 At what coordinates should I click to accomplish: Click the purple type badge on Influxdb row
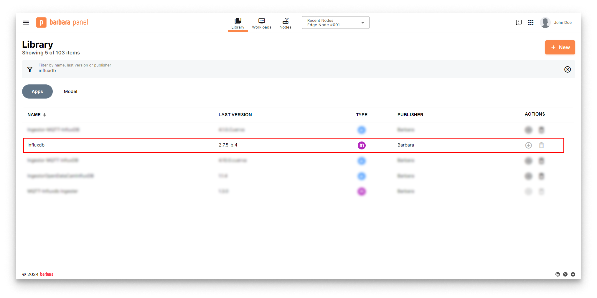click(x=362, y=145)
